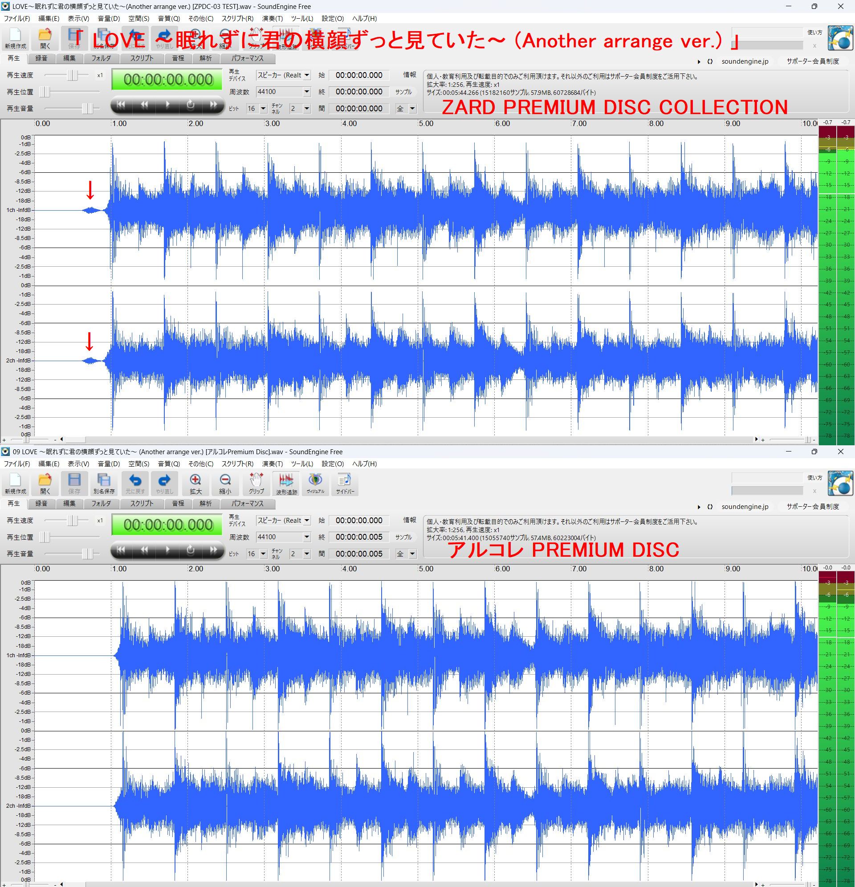Click 終 time field in アルコレPremium Disc window

pos(359,537)
